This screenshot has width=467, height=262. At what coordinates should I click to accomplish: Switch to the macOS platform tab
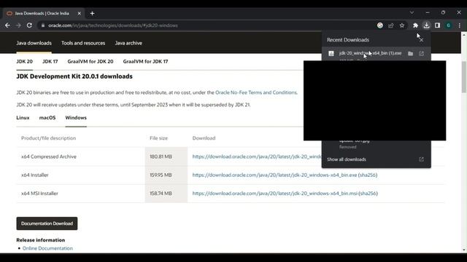47,118
